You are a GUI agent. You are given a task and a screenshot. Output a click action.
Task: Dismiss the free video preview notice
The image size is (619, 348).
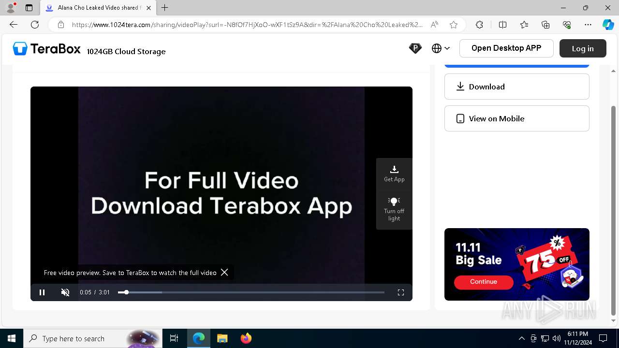click(224, 273)
